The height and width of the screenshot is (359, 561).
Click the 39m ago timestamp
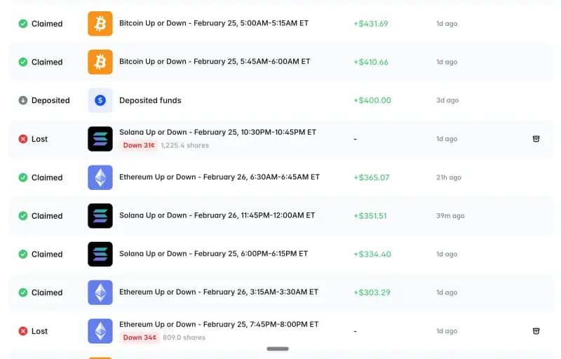point(450,216)
